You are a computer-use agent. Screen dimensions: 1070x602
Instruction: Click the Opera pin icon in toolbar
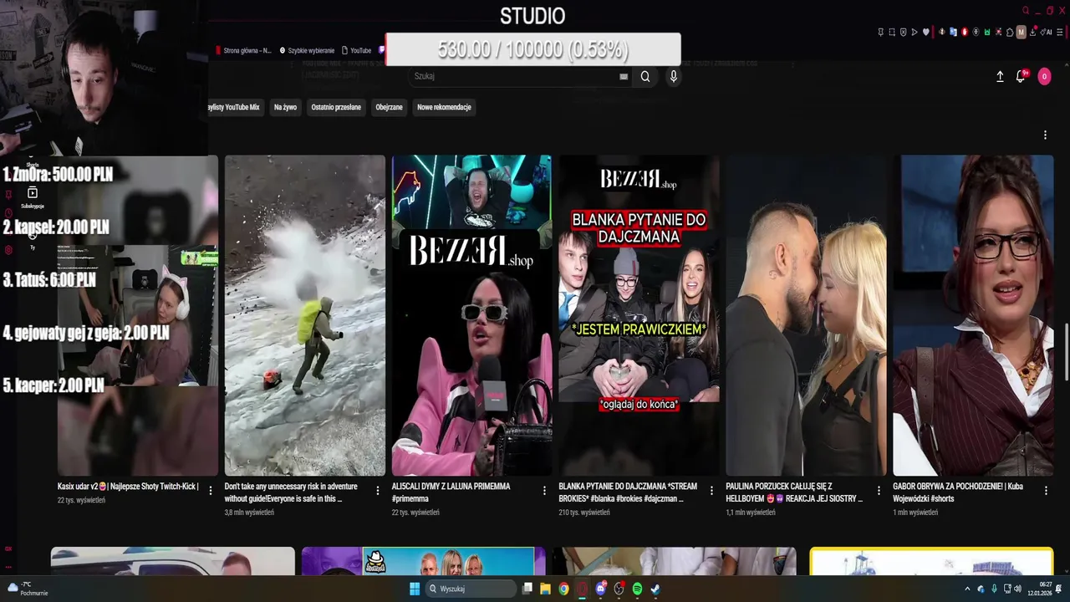(881, 32)
